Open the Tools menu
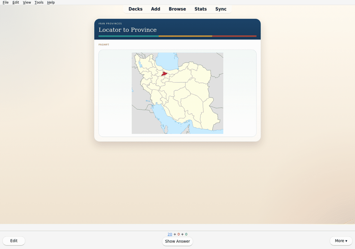355x249 pixels. 39,2
